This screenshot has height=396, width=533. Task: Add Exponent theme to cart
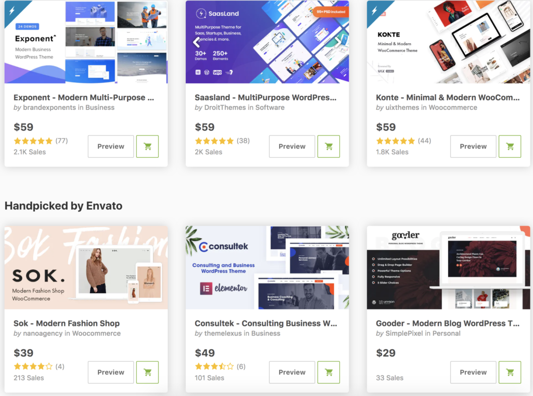point(147,146)
